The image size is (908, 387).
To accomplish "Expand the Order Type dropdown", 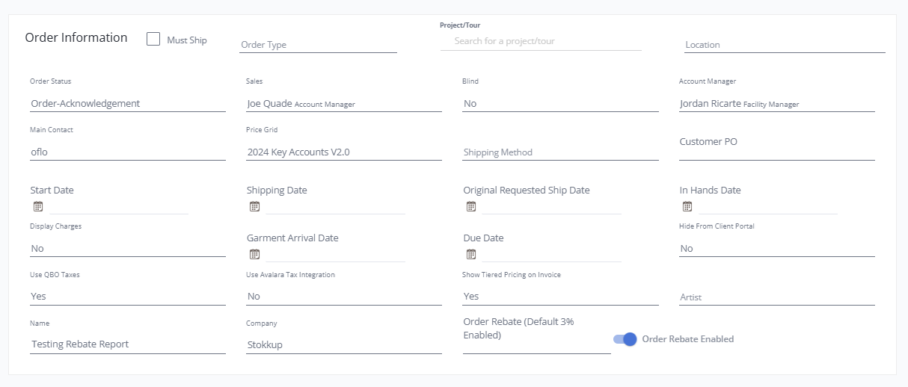I will (x=318, y=45).
